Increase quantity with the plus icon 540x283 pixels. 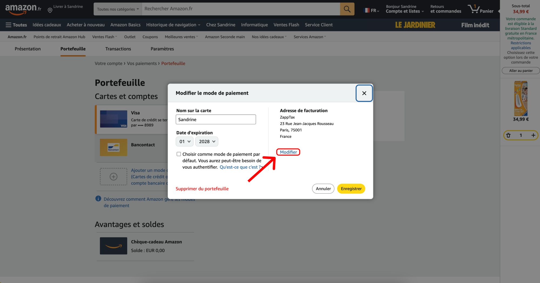533,135
